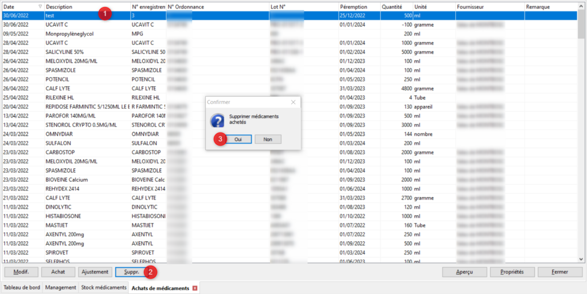The height and width of the screenshot is (294, 587).
Task: Switch to the Tableau de bord tab
Action: pos(22,288)
